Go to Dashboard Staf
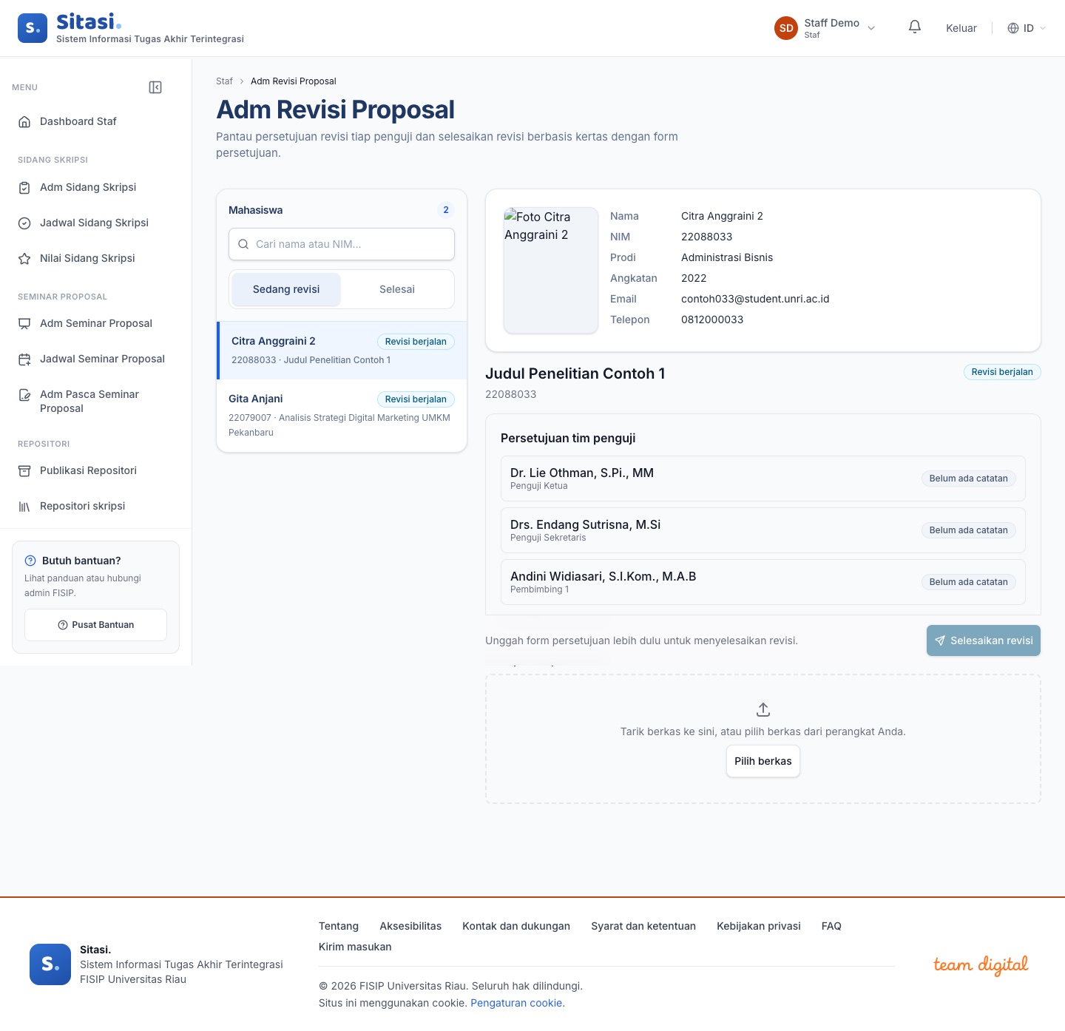The image size is (1065, 1031). click(x=96, y=122)
